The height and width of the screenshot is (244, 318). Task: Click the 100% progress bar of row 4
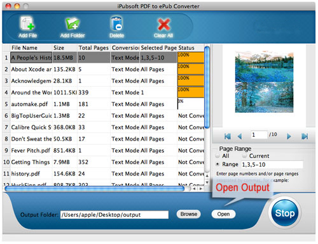pyautogui.click(x=191, y=93)
